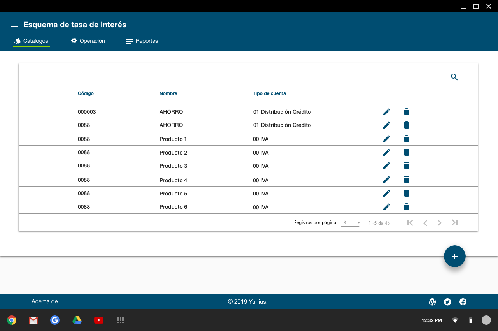Switch to the Reportes tab

tap(142, 41)
